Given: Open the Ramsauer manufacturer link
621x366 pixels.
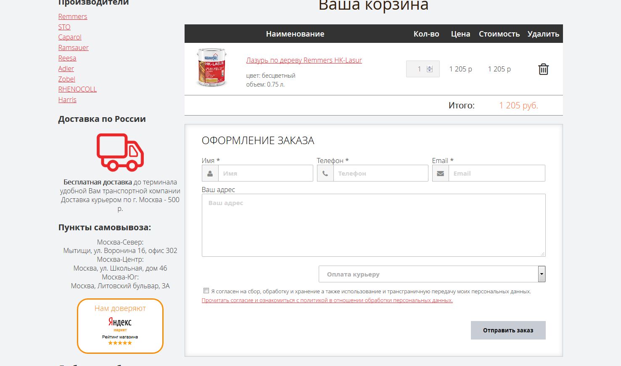Looking at the screenshot, I should (74, 47).
